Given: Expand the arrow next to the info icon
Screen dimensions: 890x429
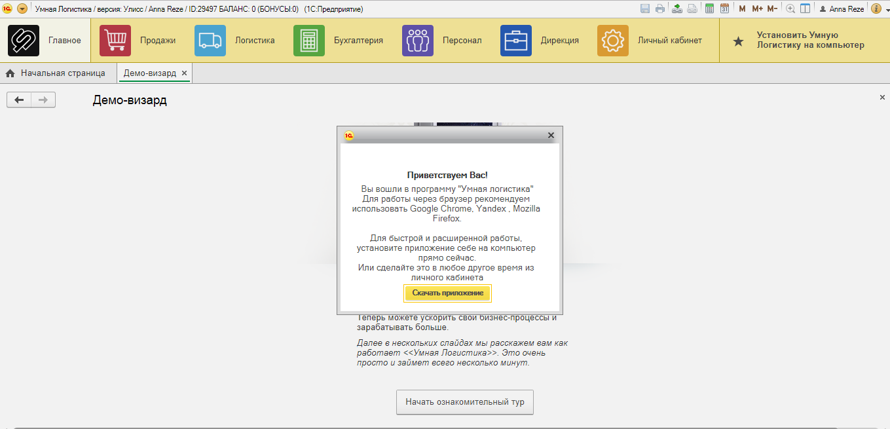Looking at the screenshot, I should (886, 9).
